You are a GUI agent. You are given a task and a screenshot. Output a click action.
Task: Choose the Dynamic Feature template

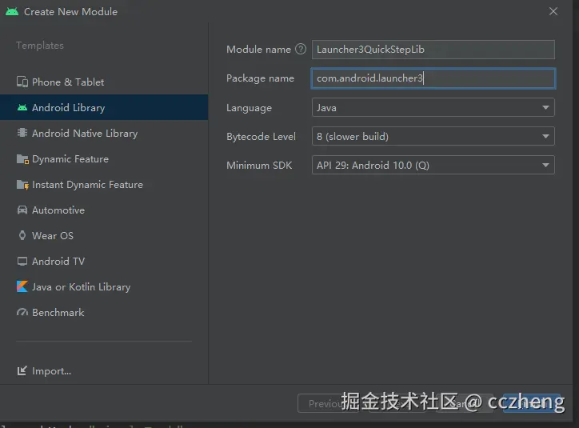click(x=104, y=158)
